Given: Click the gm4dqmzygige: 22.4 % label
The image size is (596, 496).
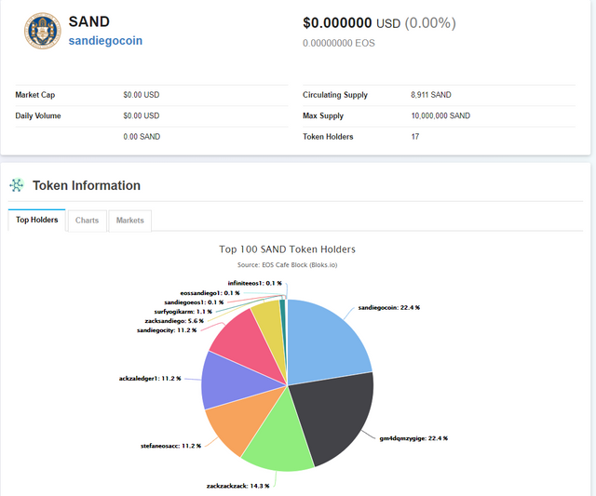Looking at the screenshot, I should [413, 438].
